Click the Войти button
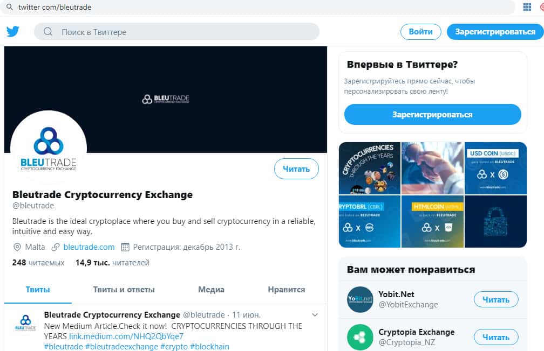544x351 pixels. tap(420, 32)
